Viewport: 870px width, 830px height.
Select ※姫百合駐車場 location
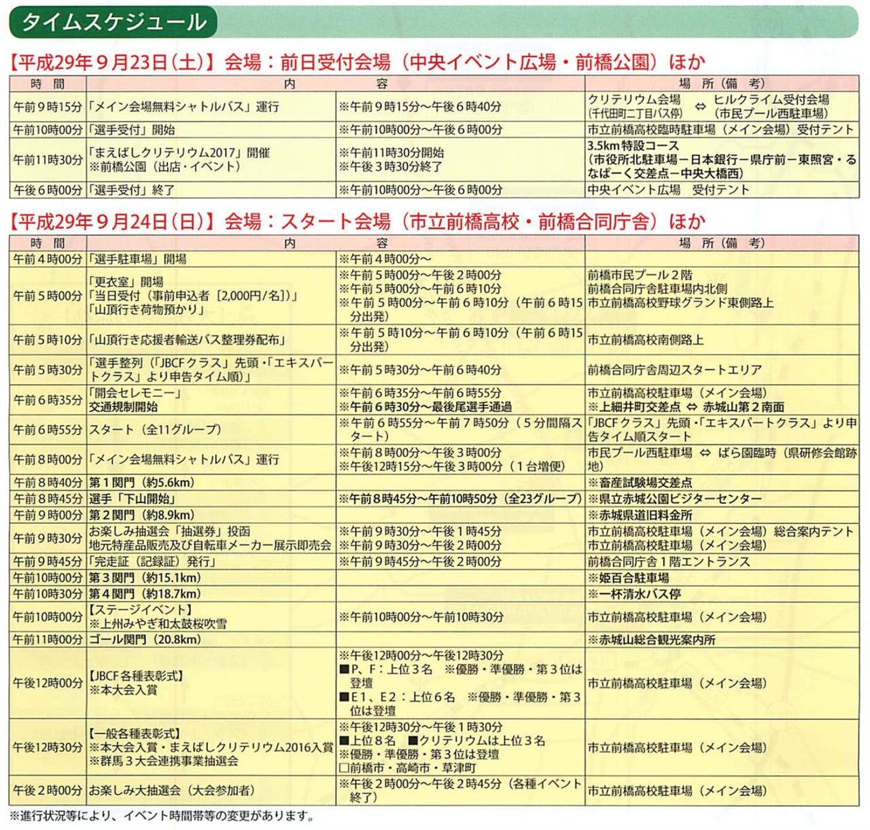point(628,578)
